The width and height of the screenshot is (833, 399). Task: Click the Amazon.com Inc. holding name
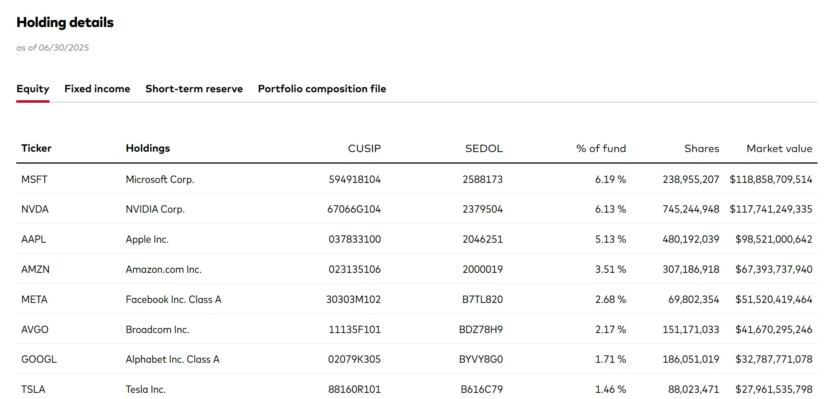point(164,269)
